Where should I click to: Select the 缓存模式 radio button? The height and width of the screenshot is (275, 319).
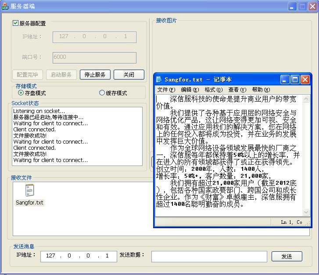(102, 93)
